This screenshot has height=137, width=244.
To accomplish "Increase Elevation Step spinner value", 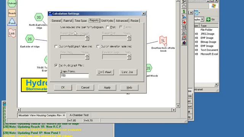I will [129, 56].
